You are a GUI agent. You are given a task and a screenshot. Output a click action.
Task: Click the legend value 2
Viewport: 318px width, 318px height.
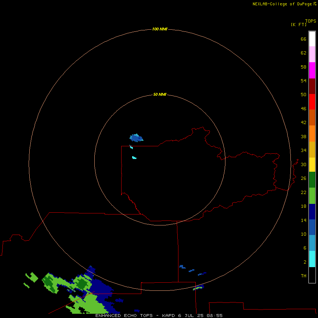pos(305,262)
